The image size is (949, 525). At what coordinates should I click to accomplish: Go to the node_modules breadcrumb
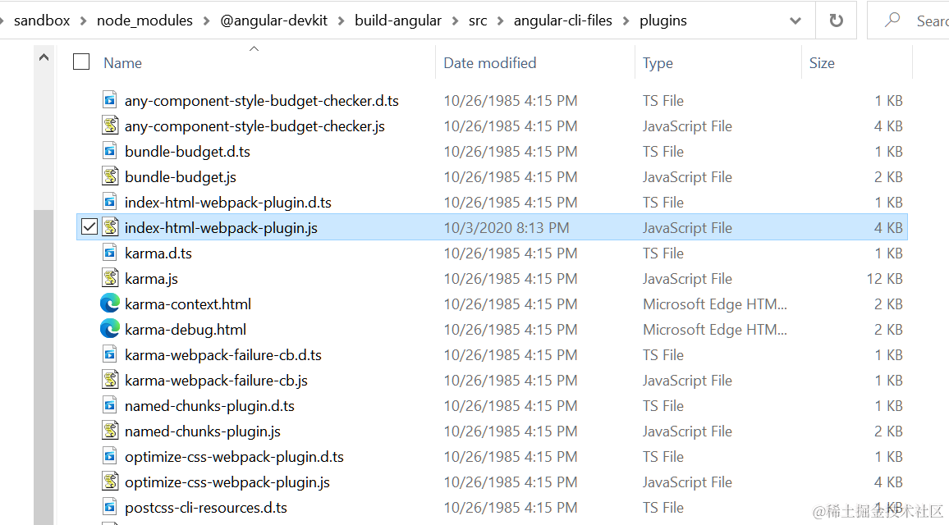[144, 21]
